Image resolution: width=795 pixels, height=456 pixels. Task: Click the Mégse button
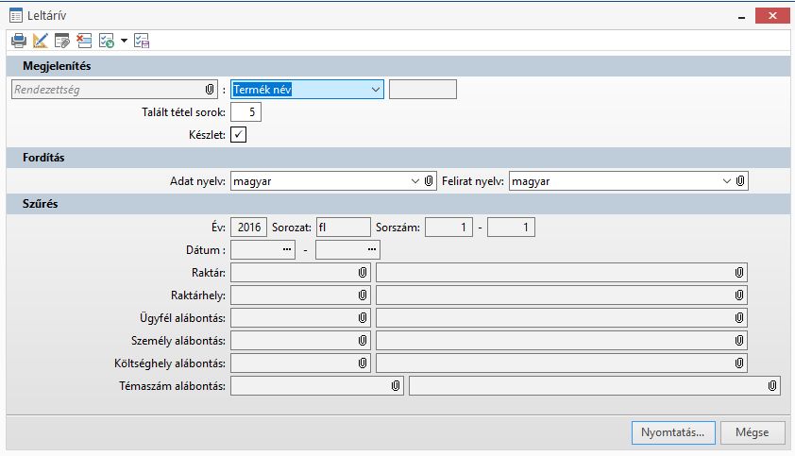(753, 432)
